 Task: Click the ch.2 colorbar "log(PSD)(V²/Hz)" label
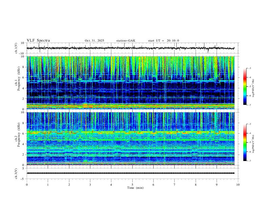pyautogui.click(x=253, y=144)
